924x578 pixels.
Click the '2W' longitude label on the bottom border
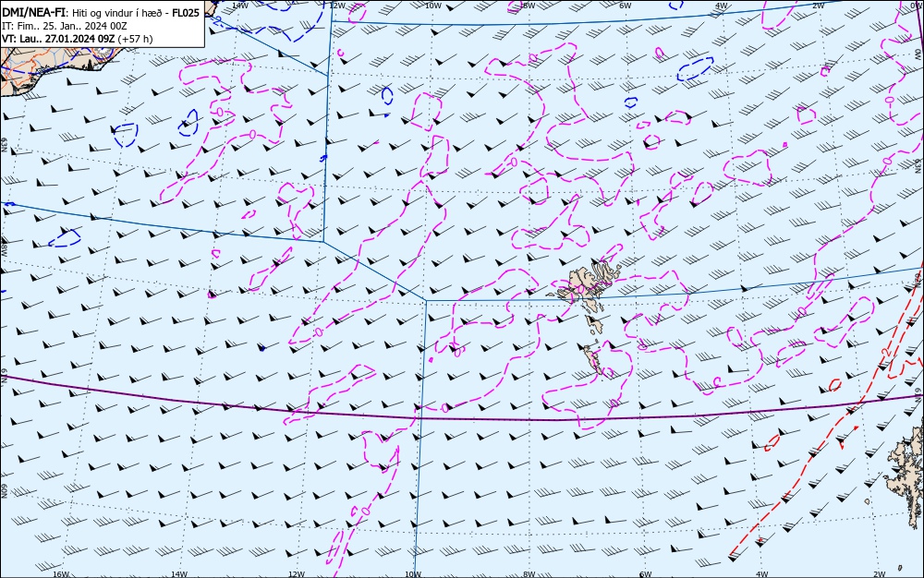[x=880, y=574]
